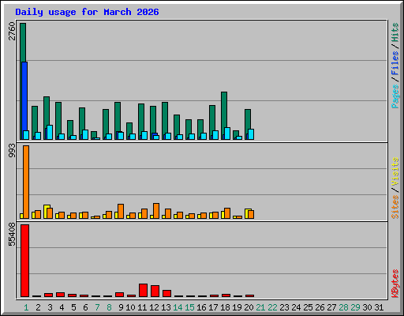
Task: Click day 22 label on the x-axis
Action: [272, 307]
